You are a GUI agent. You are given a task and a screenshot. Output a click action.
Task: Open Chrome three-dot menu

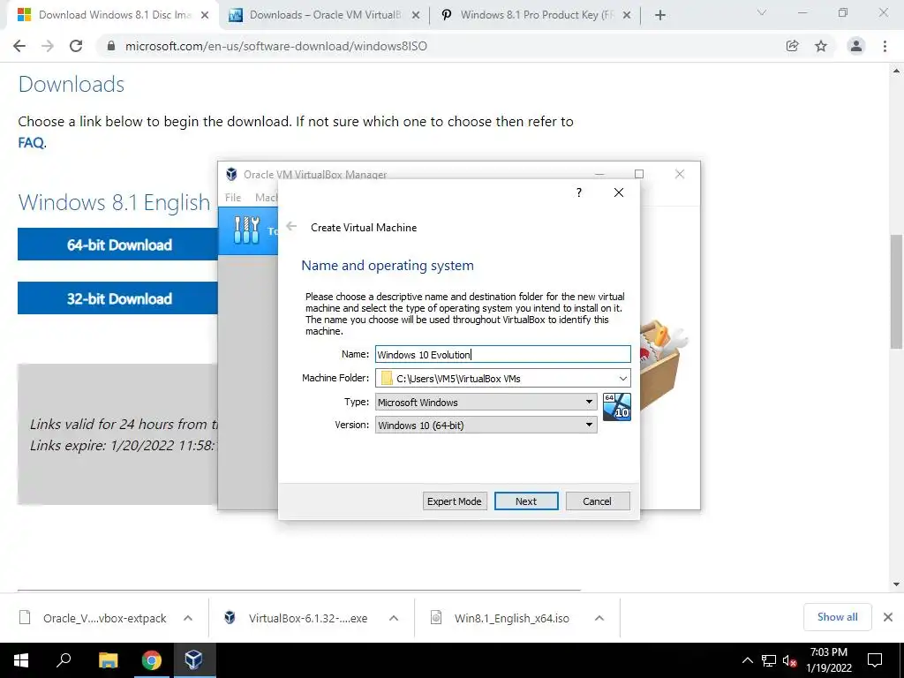pyautogui.click(x=885, y=46)
